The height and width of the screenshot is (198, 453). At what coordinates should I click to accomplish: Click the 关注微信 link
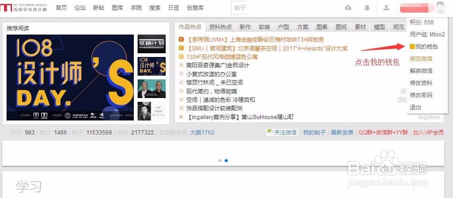[285, 132]
